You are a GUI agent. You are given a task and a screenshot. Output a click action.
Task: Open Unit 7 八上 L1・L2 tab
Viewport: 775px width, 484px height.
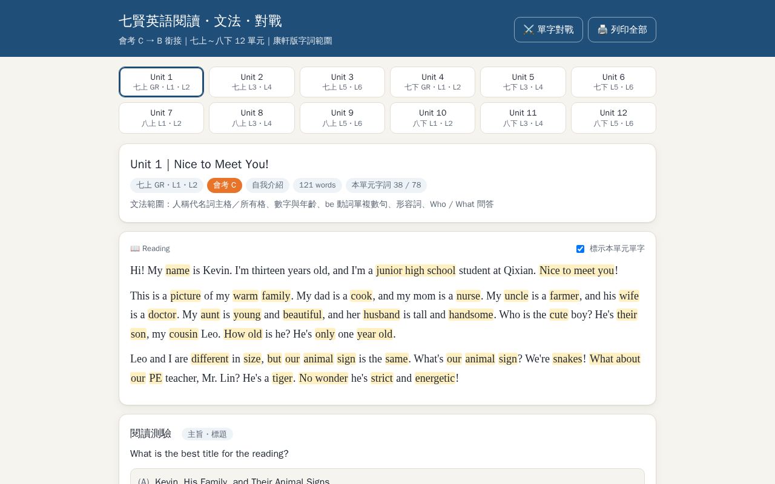tap(161, 118)
